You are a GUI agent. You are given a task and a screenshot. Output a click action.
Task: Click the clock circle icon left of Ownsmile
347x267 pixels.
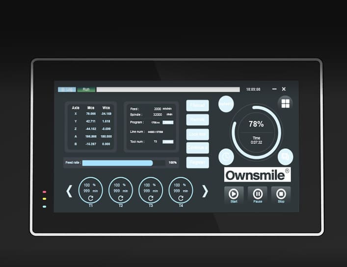point(226,157)
